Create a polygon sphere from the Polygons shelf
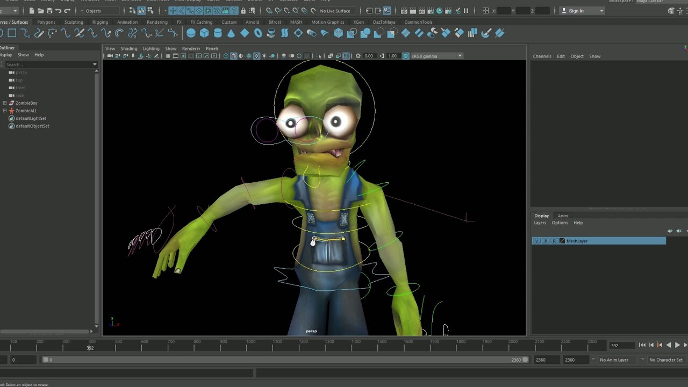Screen dimensions: 688x387 point(191,33)
